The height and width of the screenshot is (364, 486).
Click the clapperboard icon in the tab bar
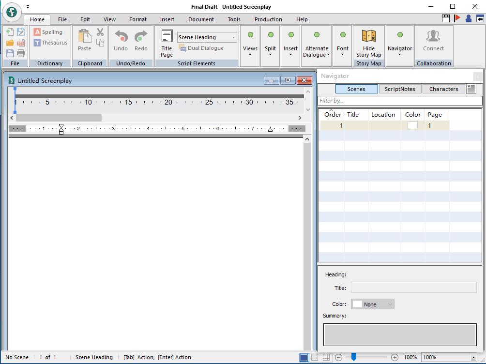(446, 18)
